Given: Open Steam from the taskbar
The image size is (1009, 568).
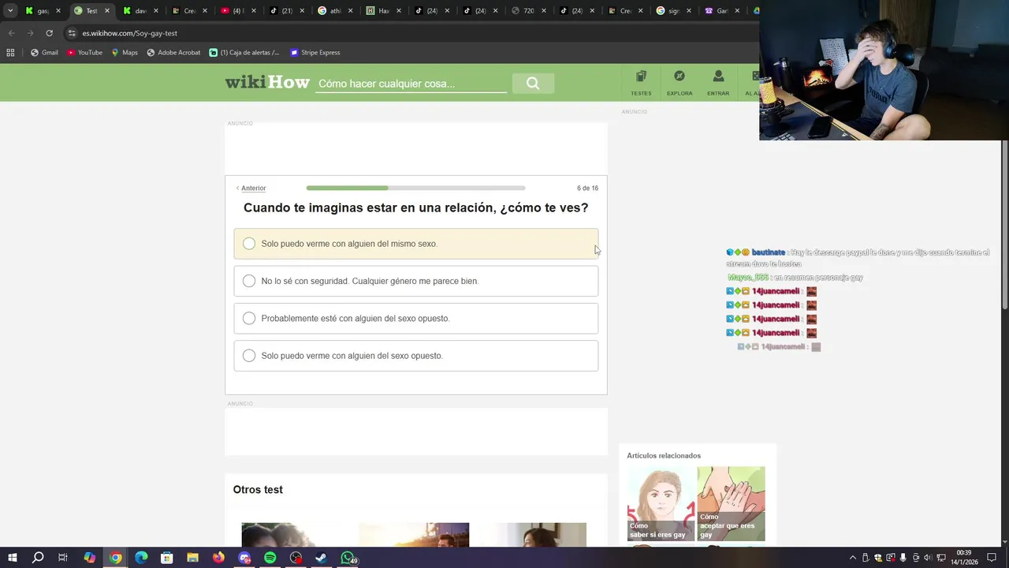Looking at the screenshot, I should (x=321, y=558).
